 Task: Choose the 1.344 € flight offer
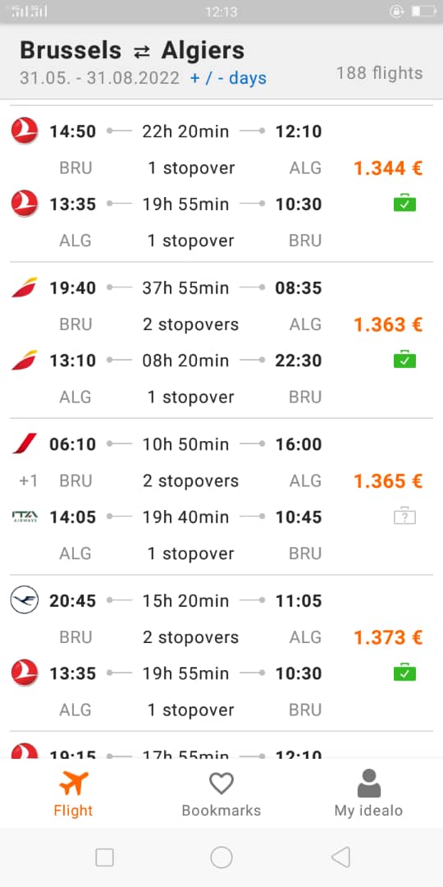[221, 185]
